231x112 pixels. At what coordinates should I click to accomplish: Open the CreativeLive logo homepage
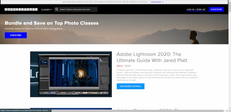click(21, 9)
